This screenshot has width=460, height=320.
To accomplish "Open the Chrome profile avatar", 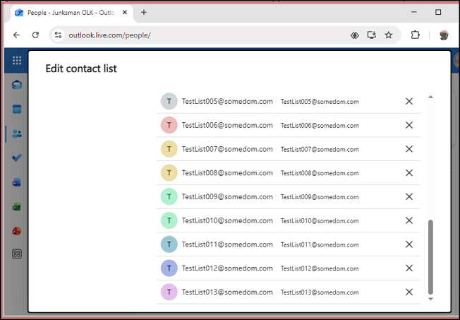I will tap(444, 35).
